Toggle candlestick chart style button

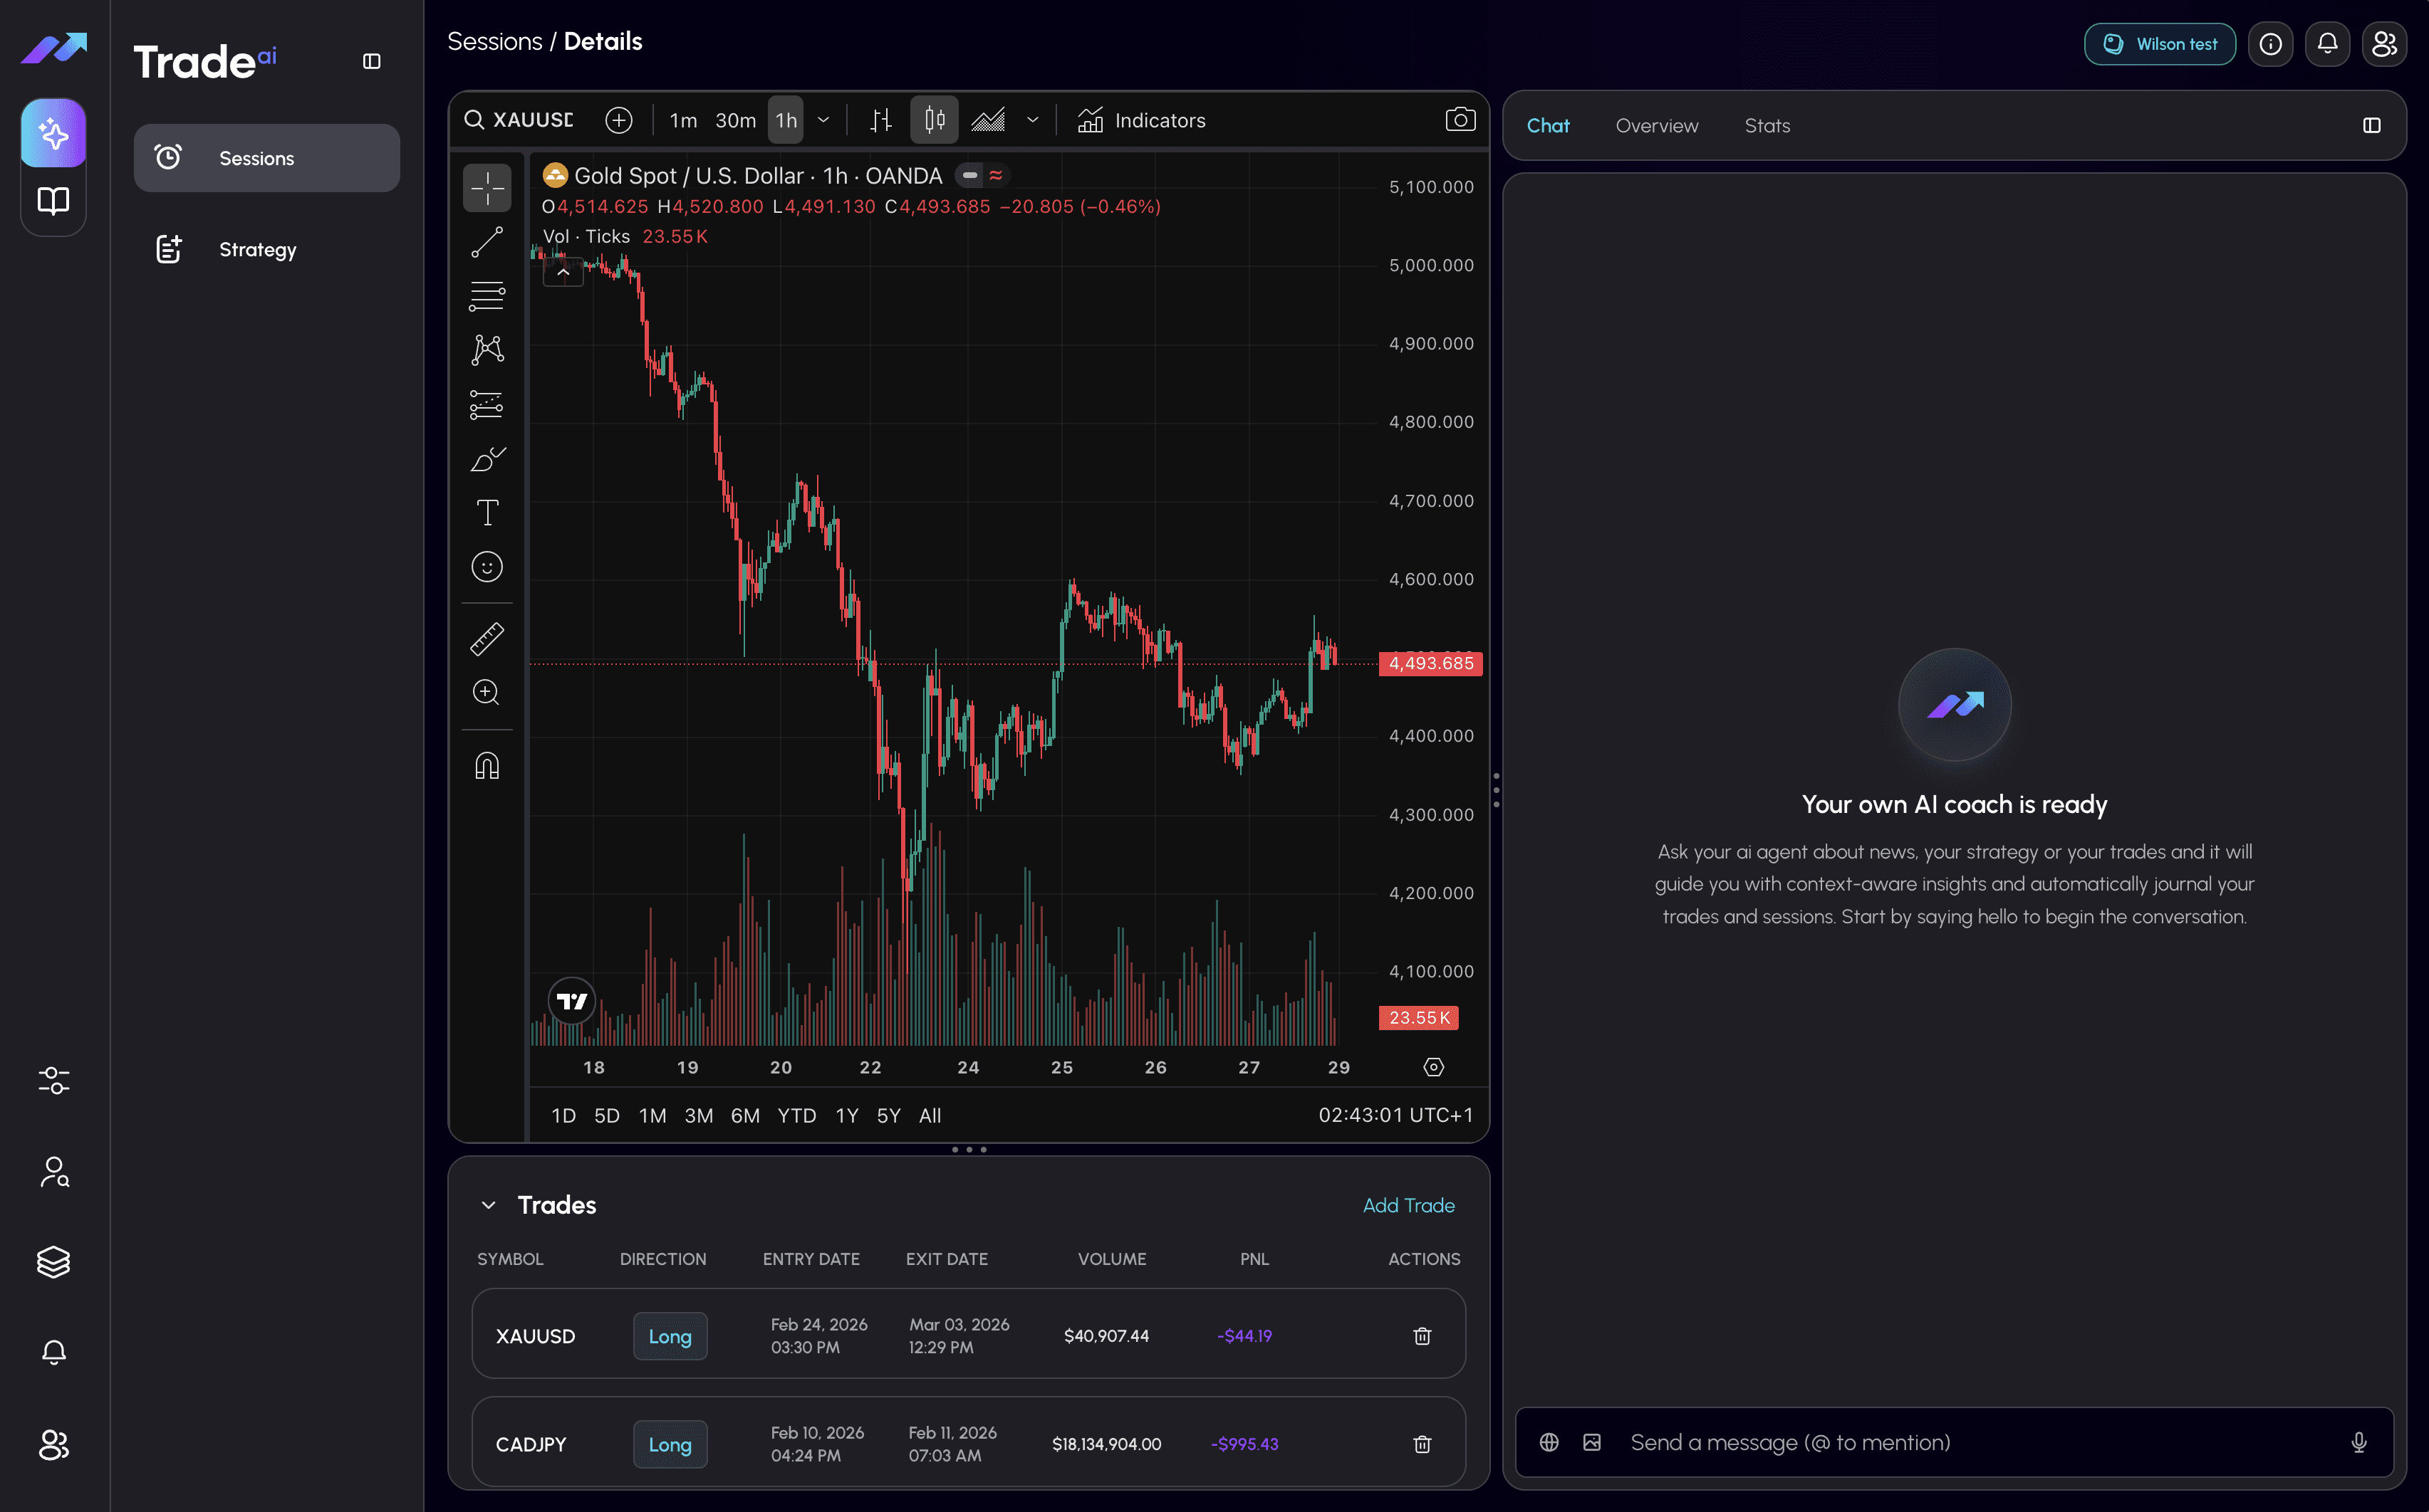point(935,120)
